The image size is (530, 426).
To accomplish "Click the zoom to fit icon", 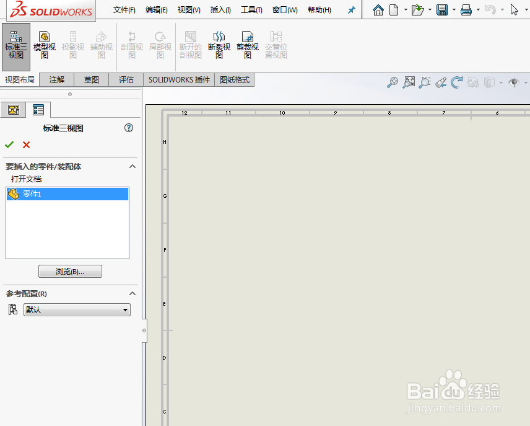I will pyautogui.click(x=408, y=81).
